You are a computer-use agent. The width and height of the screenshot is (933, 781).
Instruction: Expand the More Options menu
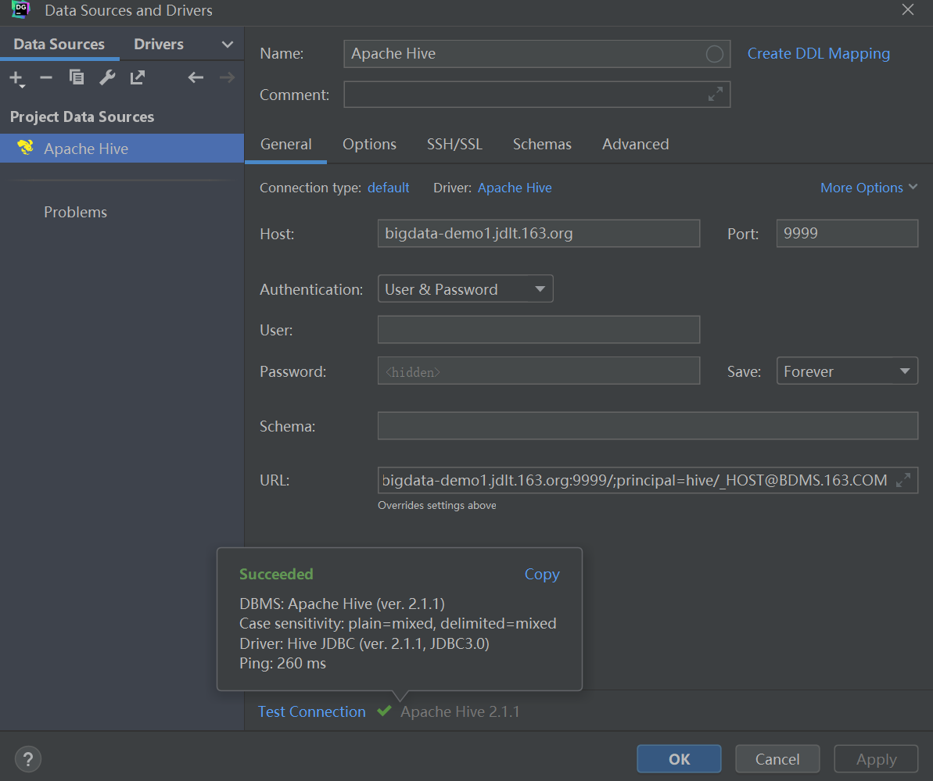(869, 188)
